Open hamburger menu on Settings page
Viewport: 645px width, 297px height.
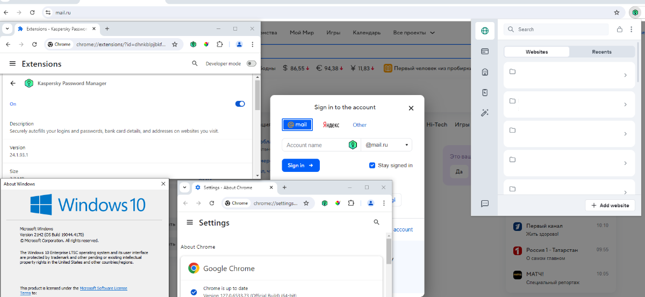190,222
